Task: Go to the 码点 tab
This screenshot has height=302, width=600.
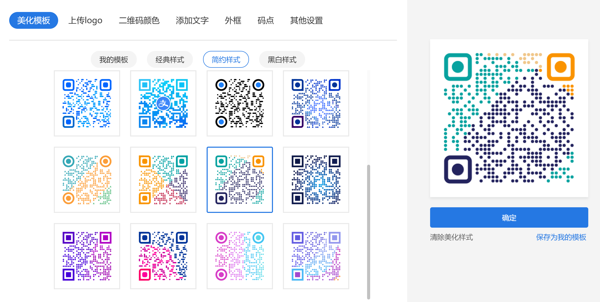Action: tap(266, 20)
